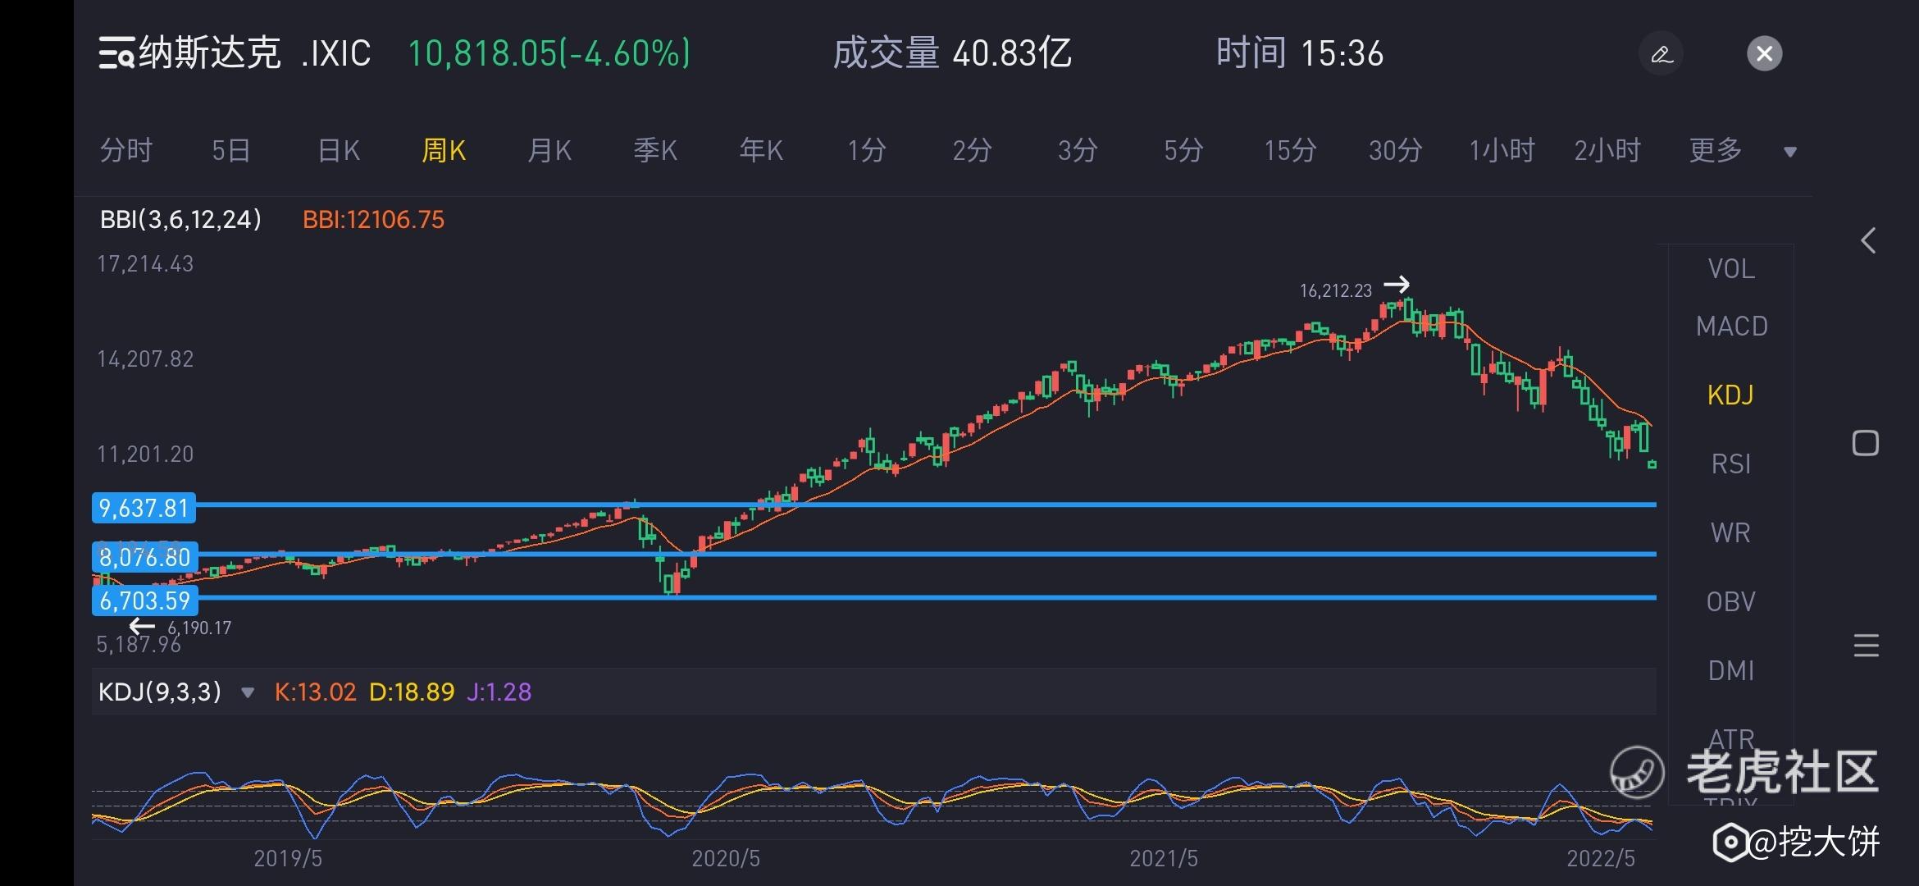Tap the 9,637.81 price line label
Screen dimensions: 1919x886
(144, 509)
